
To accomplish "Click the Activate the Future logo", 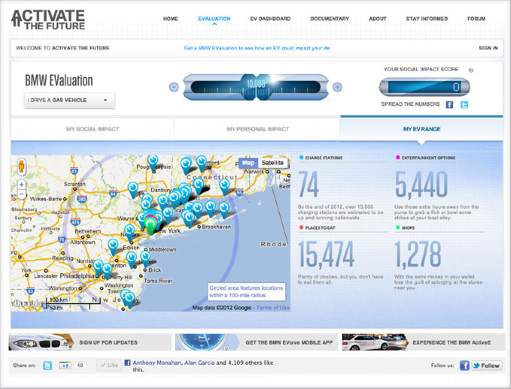I will [x=48, y=19].
